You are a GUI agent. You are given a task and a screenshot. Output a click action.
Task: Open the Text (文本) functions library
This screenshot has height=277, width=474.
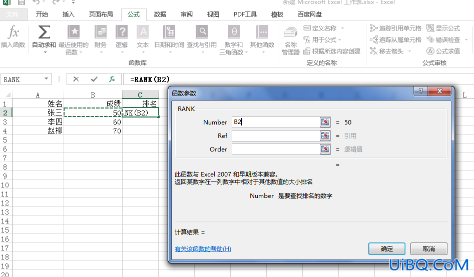pos(142,39)
